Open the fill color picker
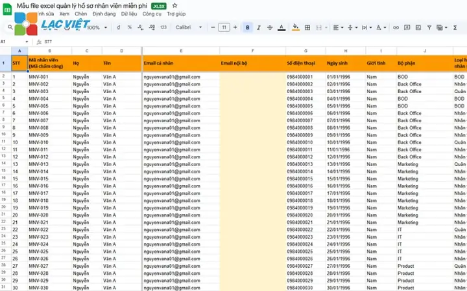467x291 pixels. 296,27
